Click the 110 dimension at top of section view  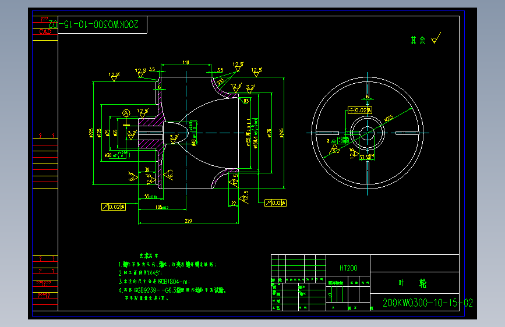(x=186, y=62)
